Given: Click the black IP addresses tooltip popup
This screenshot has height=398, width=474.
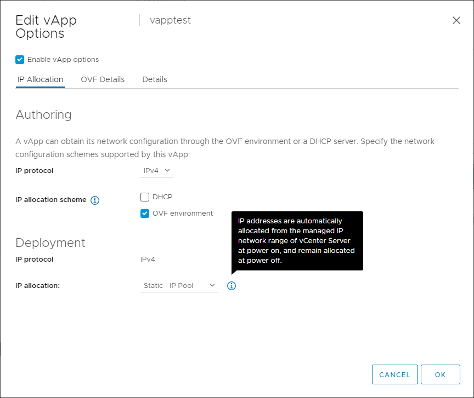Looking at the screenshot, I should coord(297,241).
